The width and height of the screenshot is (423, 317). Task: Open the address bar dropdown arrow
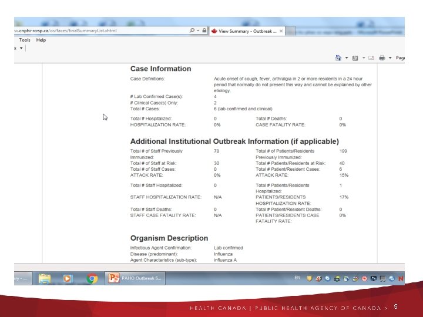[198, 31]
